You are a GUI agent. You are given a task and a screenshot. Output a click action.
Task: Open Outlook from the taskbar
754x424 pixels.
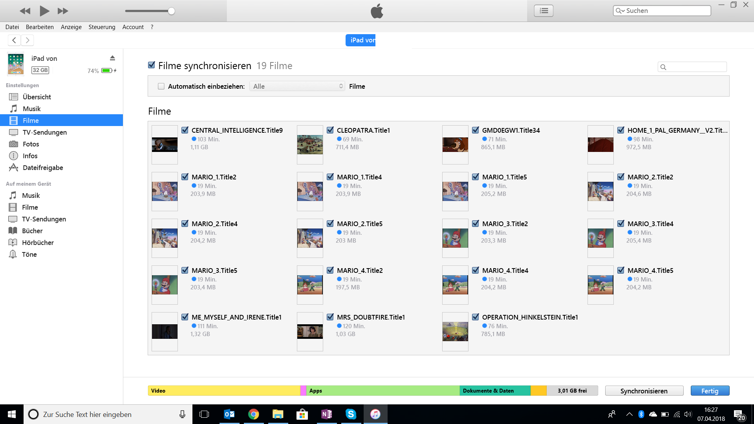229,414
